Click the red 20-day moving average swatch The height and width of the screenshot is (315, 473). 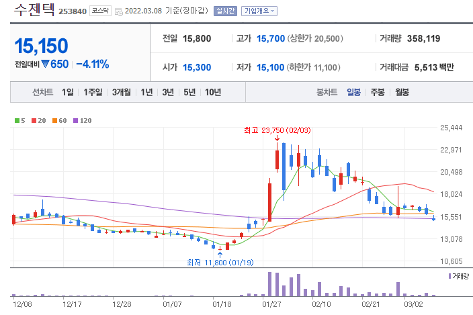coord(34,121)
